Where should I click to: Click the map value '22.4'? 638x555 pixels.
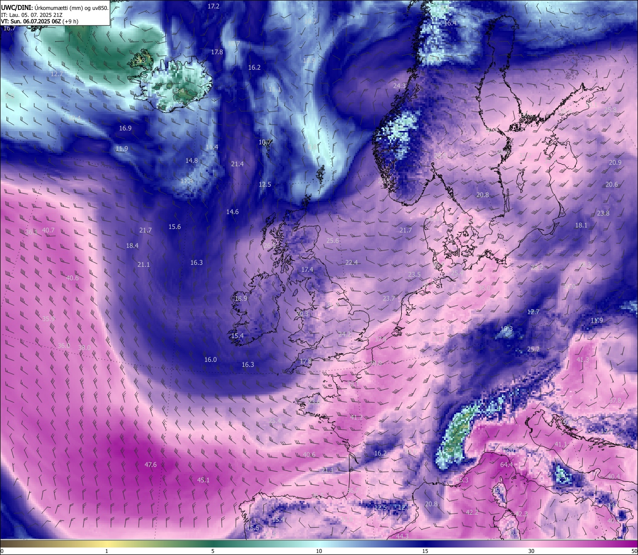click(351, 262)
